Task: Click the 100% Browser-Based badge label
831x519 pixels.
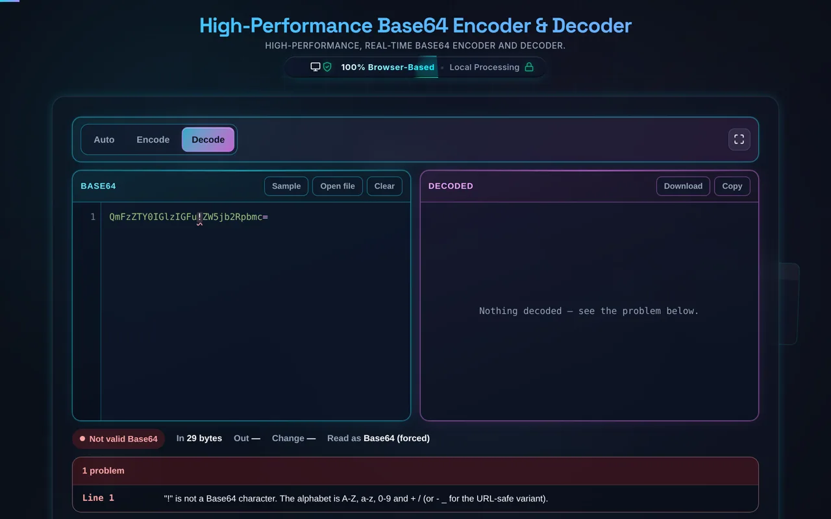Action: click(388, 67)
